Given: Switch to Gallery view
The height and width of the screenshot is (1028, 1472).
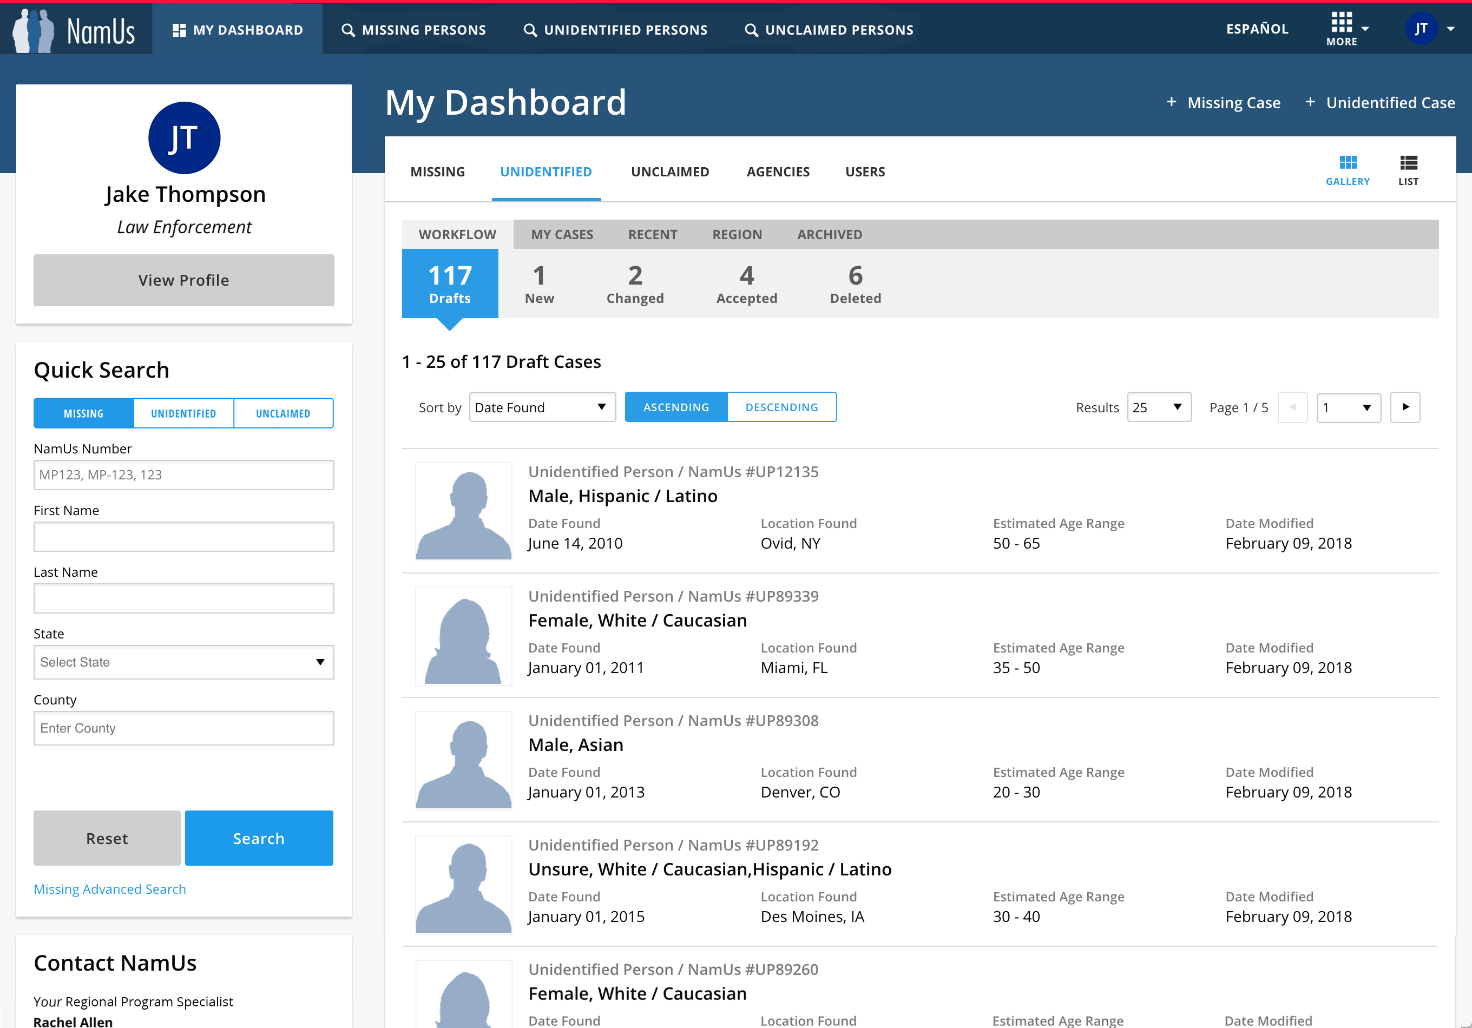Looking at the screenshot, I should point(1348,170).
